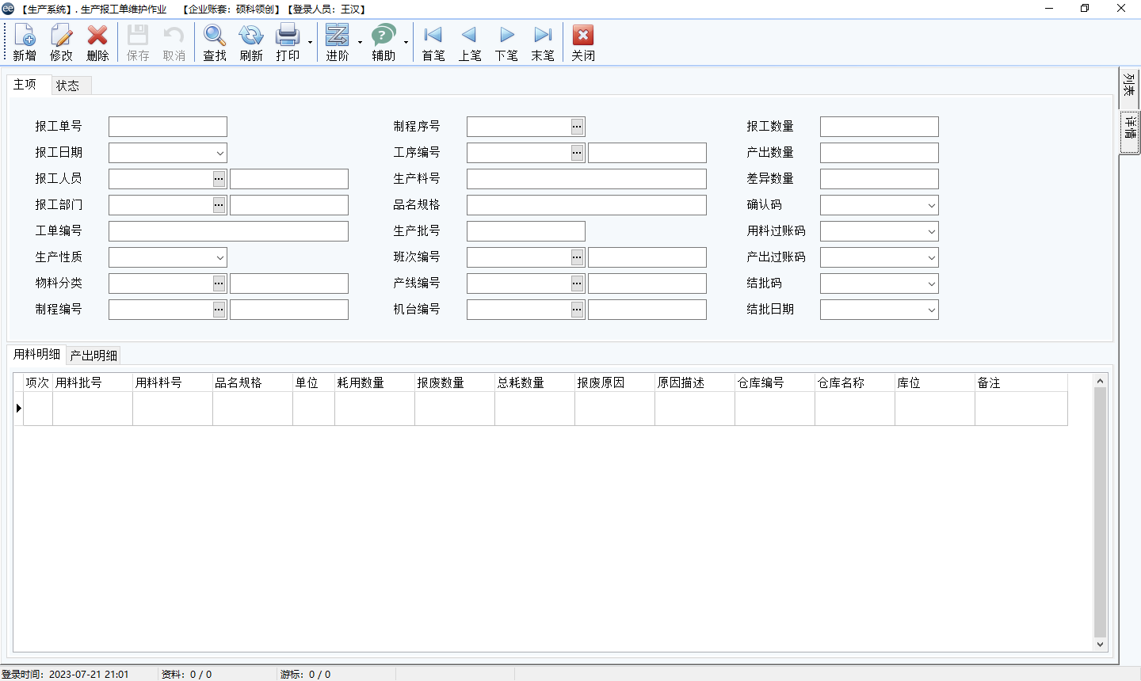Click the 打印 (print) icon
1141x681 pixels.
point(288,42)
